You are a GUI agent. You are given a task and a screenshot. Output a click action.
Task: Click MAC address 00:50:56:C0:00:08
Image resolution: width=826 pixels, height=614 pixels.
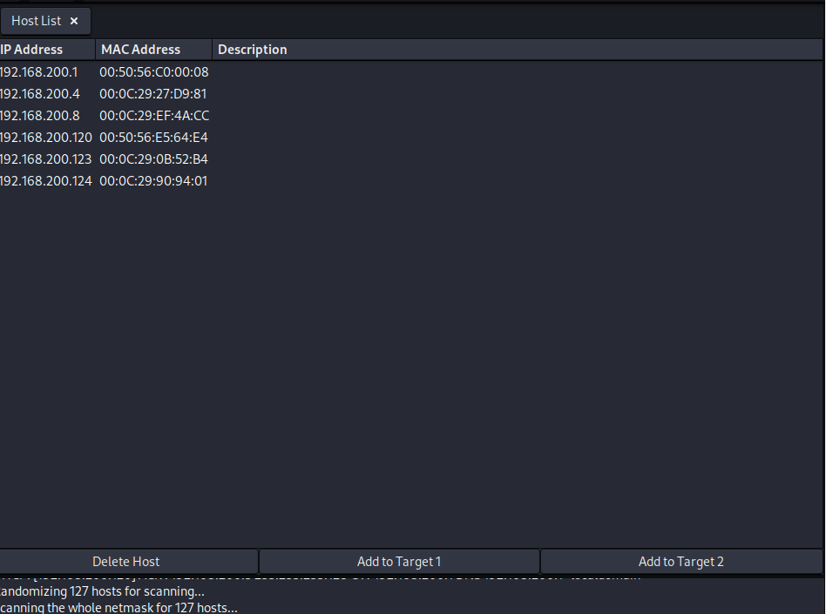point(154,72)
